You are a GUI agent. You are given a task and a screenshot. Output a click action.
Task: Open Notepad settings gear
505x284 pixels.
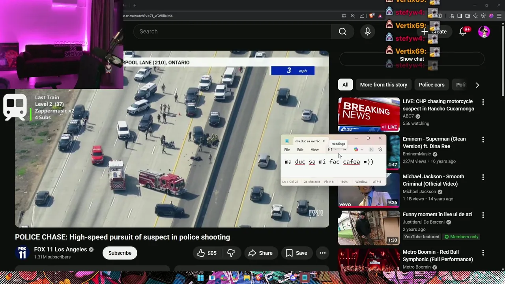(380, 149)
